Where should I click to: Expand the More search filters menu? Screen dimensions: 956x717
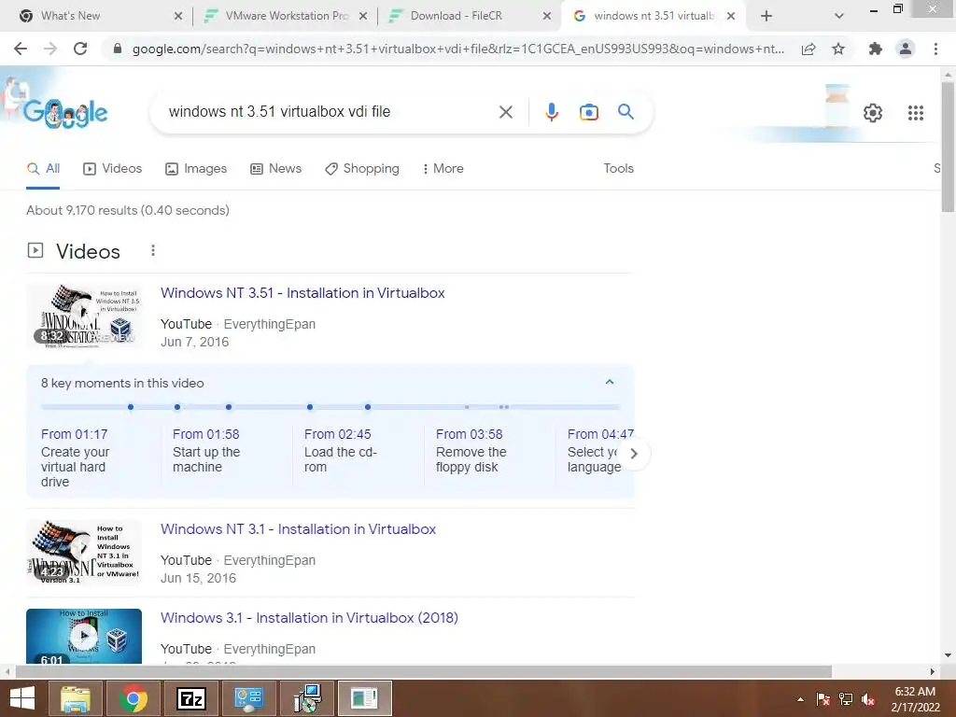pos(443,168)
